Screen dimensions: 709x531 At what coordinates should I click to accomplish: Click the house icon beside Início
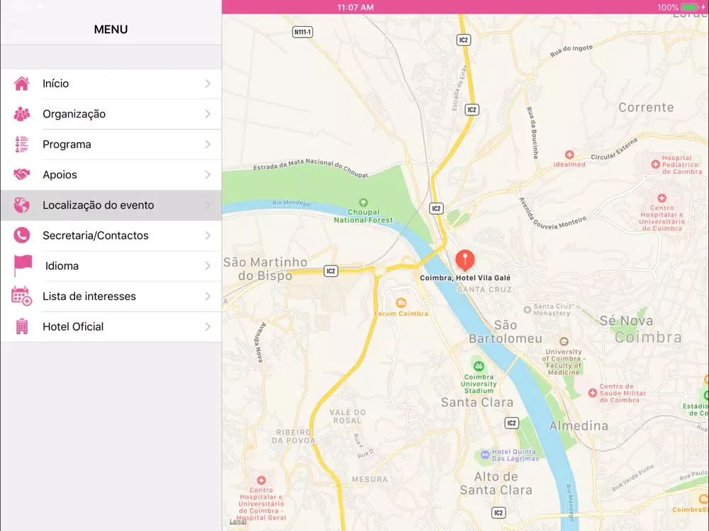pyautogui.click(x=22, y=84)
